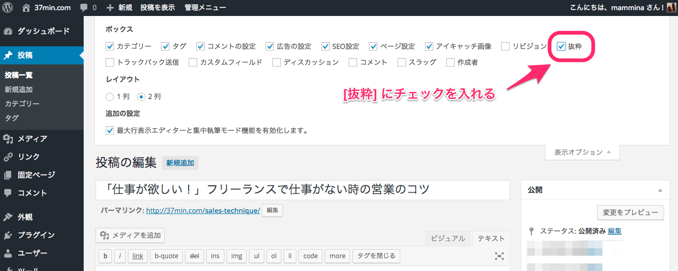Enable the スラッグ checkbox
This screenshot has height=271, width=678.
tap(402, 62)
